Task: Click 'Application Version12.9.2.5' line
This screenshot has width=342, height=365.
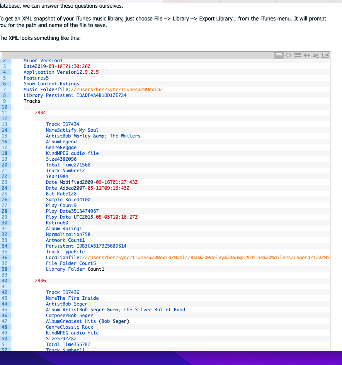Action: [x=61, y=72]
